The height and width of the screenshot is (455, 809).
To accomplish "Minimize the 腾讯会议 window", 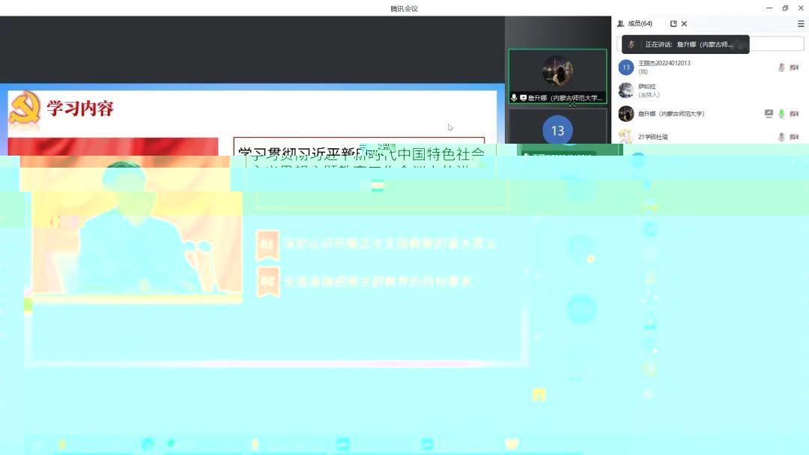I will [769, 7].
